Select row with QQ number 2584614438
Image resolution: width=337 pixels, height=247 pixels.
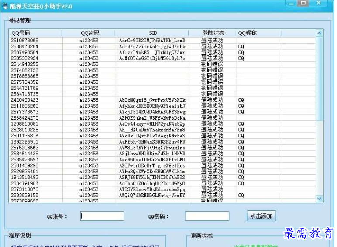162,154
